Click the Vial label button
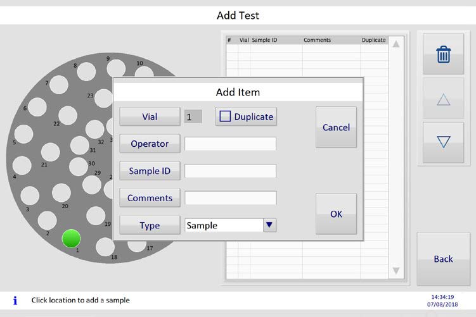Screen dimensions: 476x317 [150, 116]
